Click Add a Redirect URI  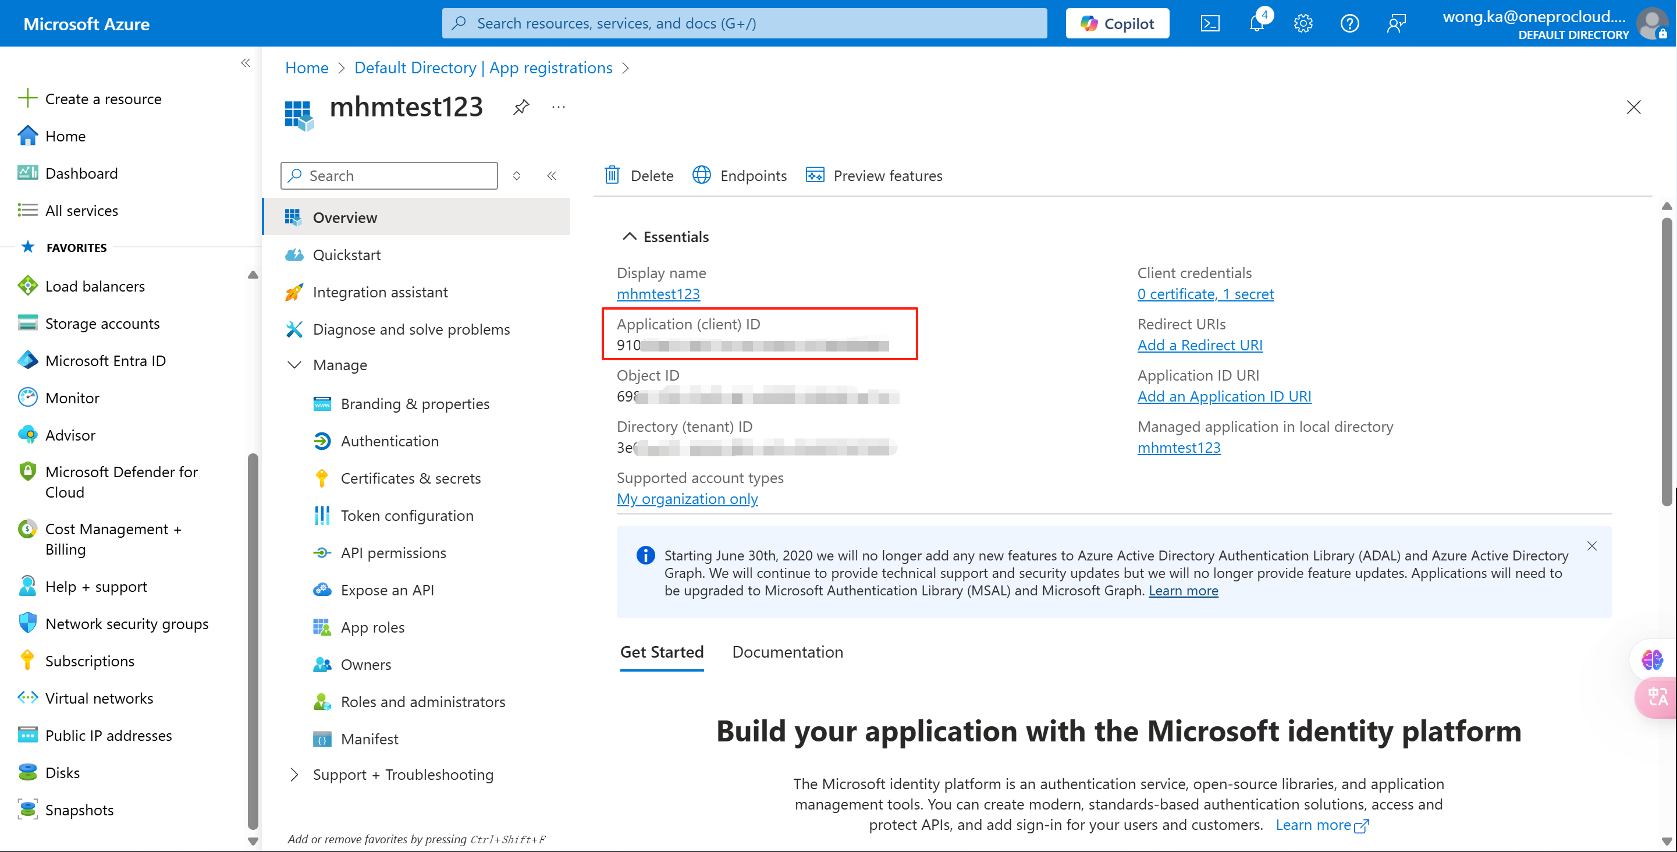coord(1199,345)
